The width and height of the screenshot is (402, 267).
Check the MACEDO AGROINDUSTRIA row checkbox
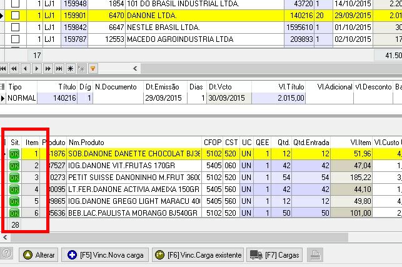16,39
